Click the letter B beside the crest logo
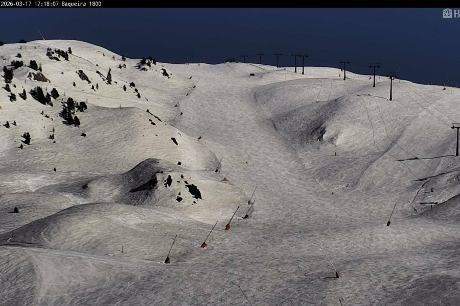 point(456,13)
